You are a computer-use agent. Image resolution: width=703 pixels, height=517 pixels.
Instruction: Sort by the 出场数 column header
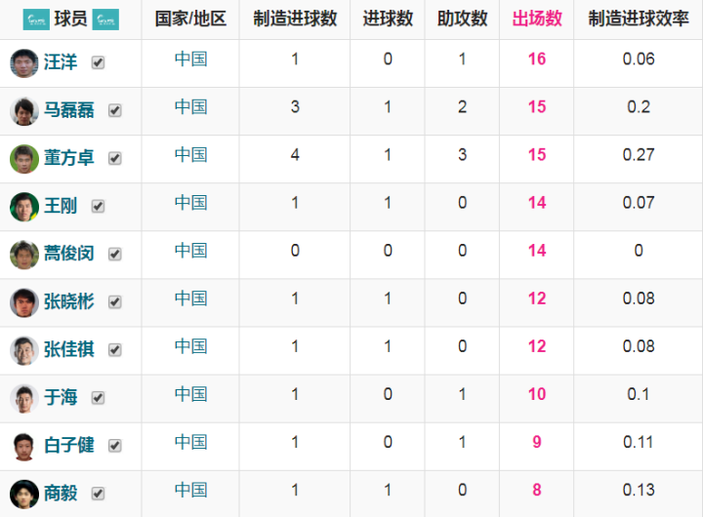coord(537,19)
